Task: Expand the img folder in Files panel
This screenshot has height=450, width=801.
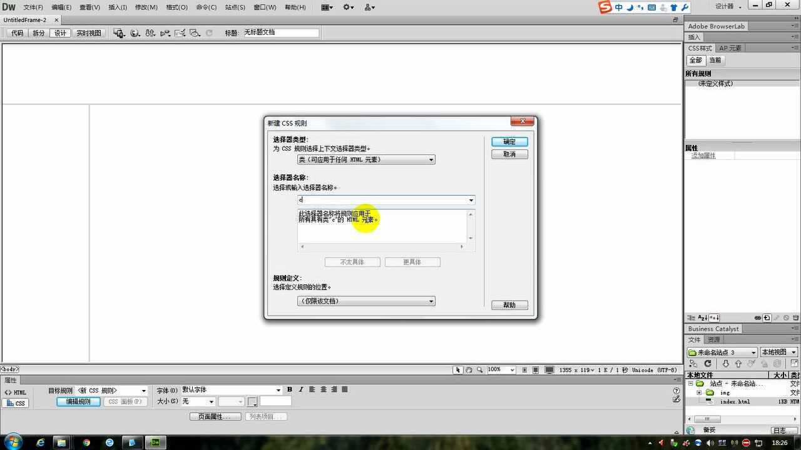Action: point(699,392)
